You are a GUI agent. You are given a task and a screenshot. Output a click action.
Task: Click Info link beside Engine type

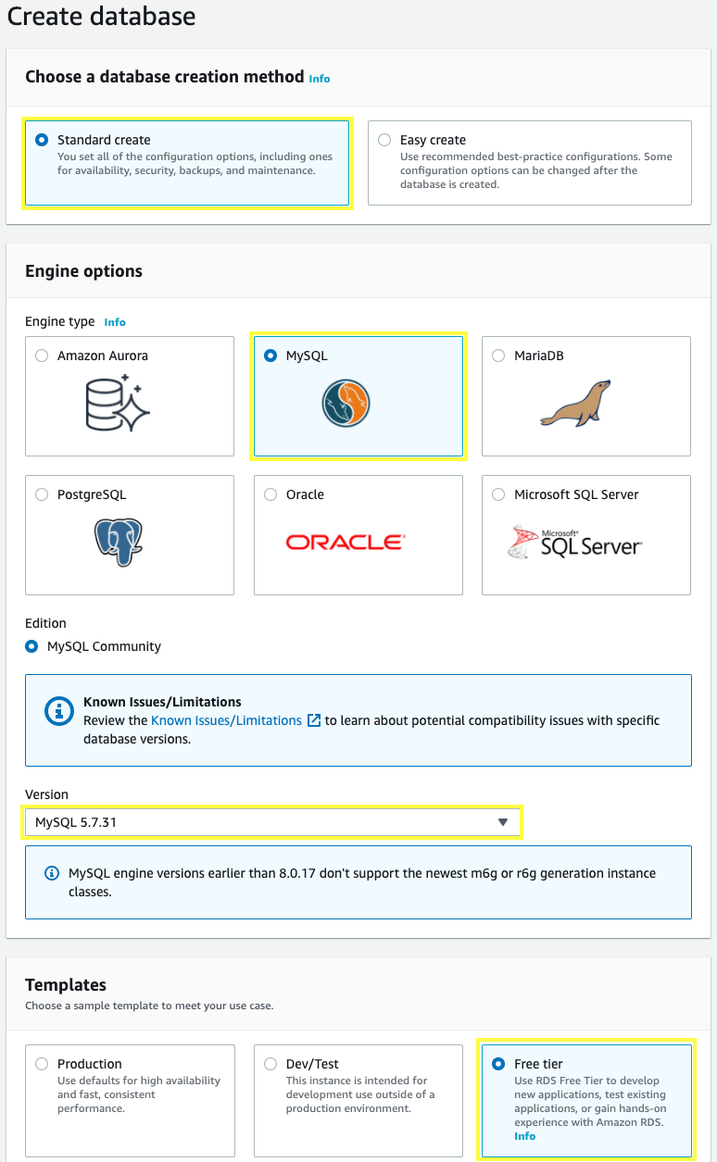click(115, 322)
